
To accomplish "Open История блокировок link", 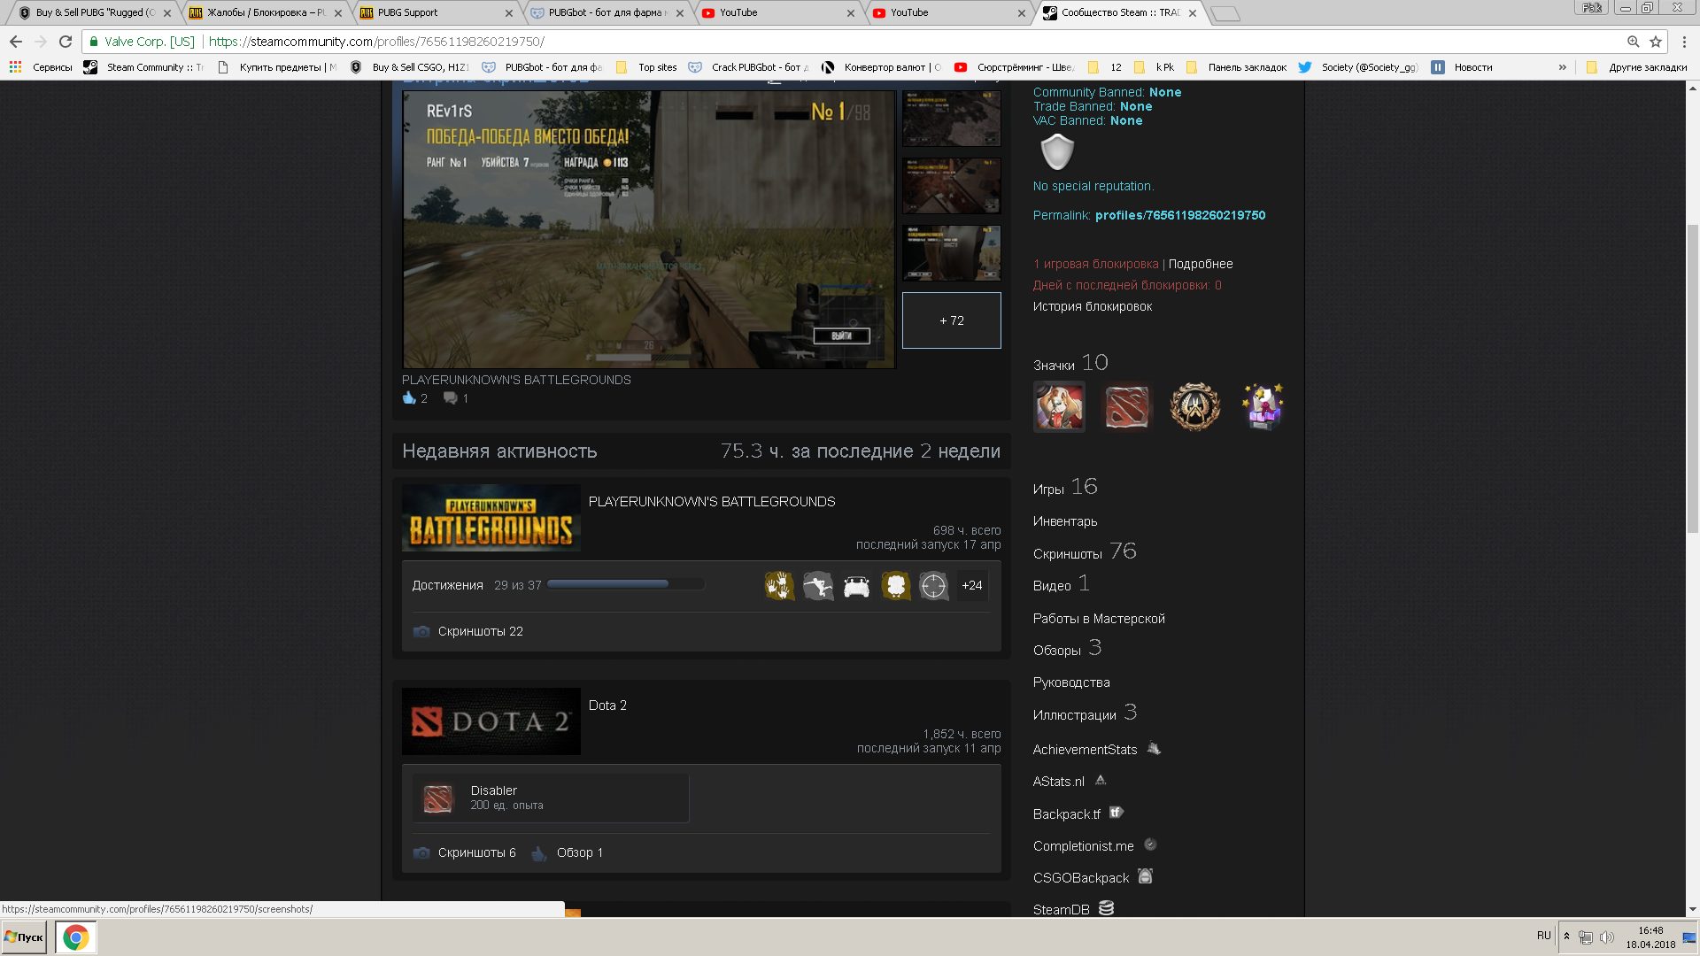I will pos(1093,306).
